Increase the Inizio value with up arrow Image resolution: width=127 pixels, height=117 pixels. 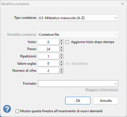pyautogui.click(x=61, y=40)
